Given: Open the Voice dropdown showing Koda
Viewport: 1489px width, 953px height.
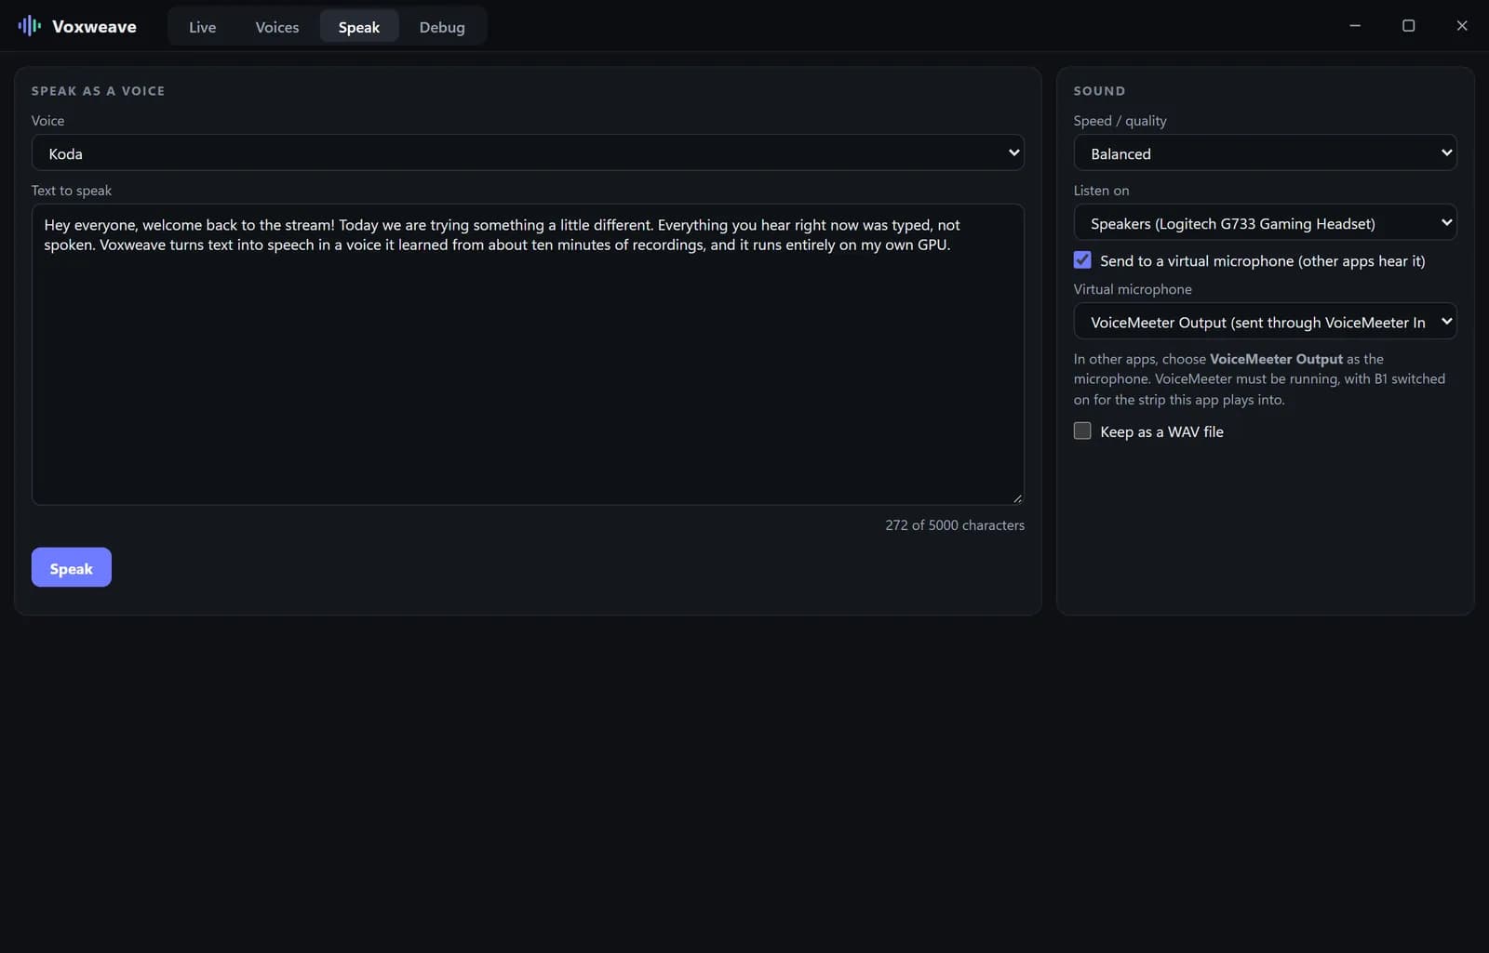Looking at the screenshot, I should pos(528,152).
